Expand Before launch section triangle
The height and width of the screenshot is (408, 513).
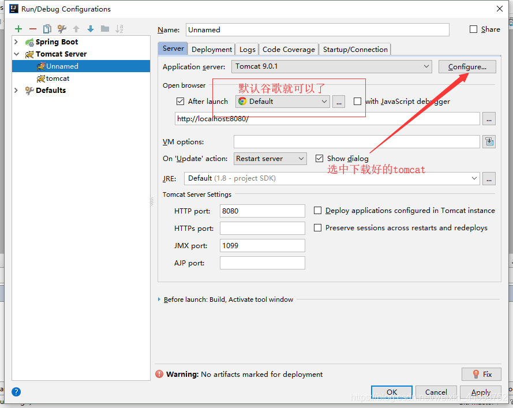pyautogui.click(x=159, y=300)
